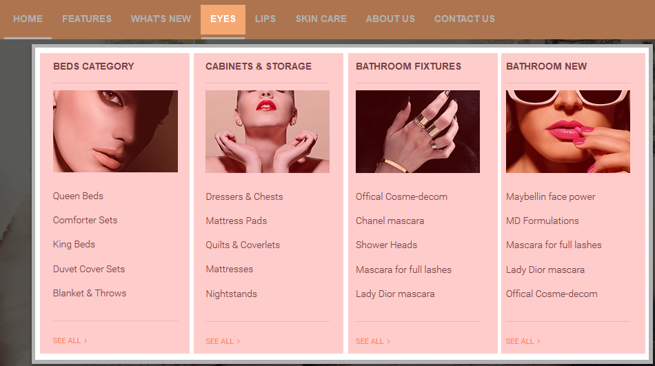
Task: Select the Eyes navigation tab
Action: tap(223, 19)
